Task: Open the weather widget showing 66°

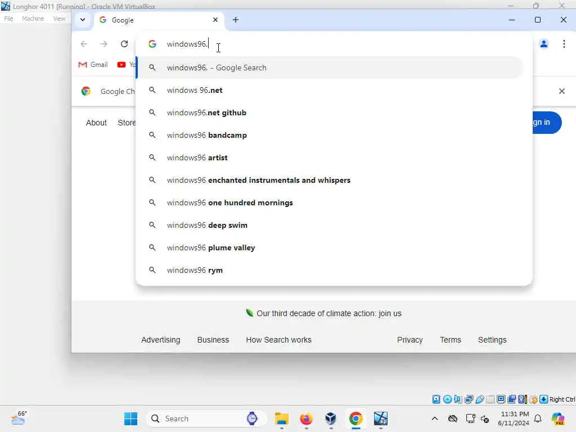Action: tap(19, 418)
